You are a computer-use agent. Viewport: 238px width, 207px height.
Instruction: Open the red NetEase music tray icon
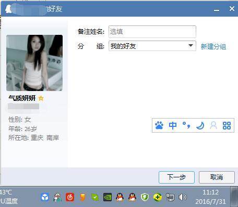pos(70,197)
